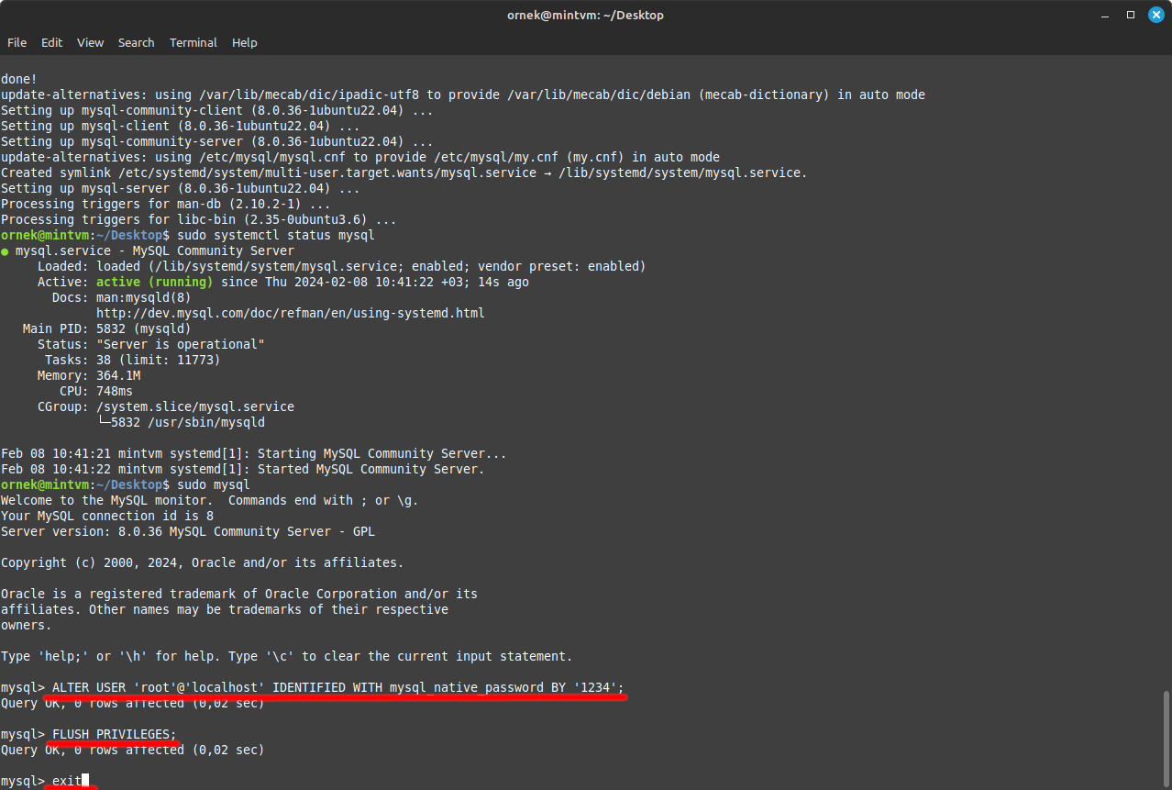Click the 'Welcome to the MySQL monitor' line
Screen dimensions: 1172x790
click(x=210, y=500)
